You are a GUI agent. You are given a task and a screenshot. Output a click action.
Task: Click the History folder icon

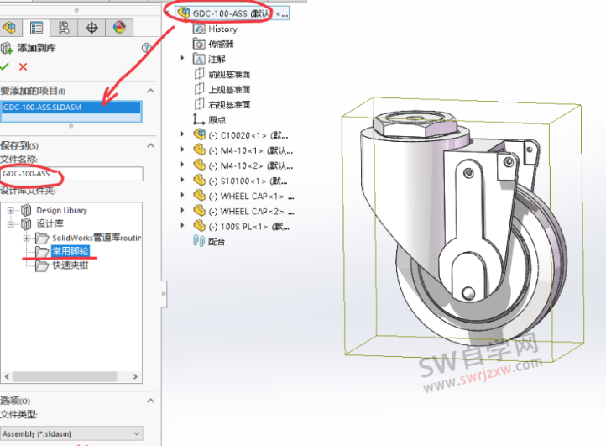199,29
